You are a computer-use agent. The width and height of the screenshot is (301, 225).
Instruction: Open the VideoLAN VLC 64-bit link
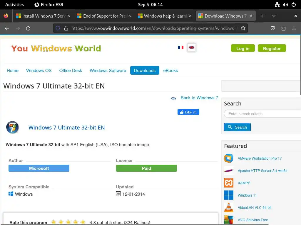(x=254, y=208)
